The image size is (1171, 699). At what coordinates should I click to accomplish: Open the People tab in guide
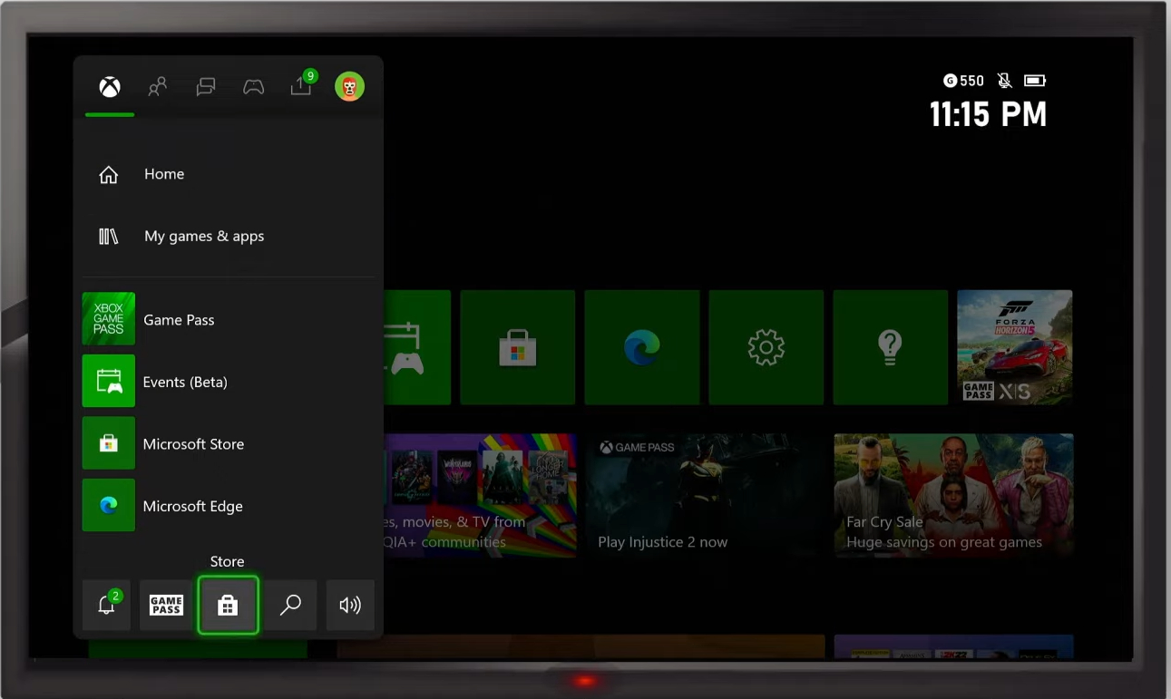158,87
